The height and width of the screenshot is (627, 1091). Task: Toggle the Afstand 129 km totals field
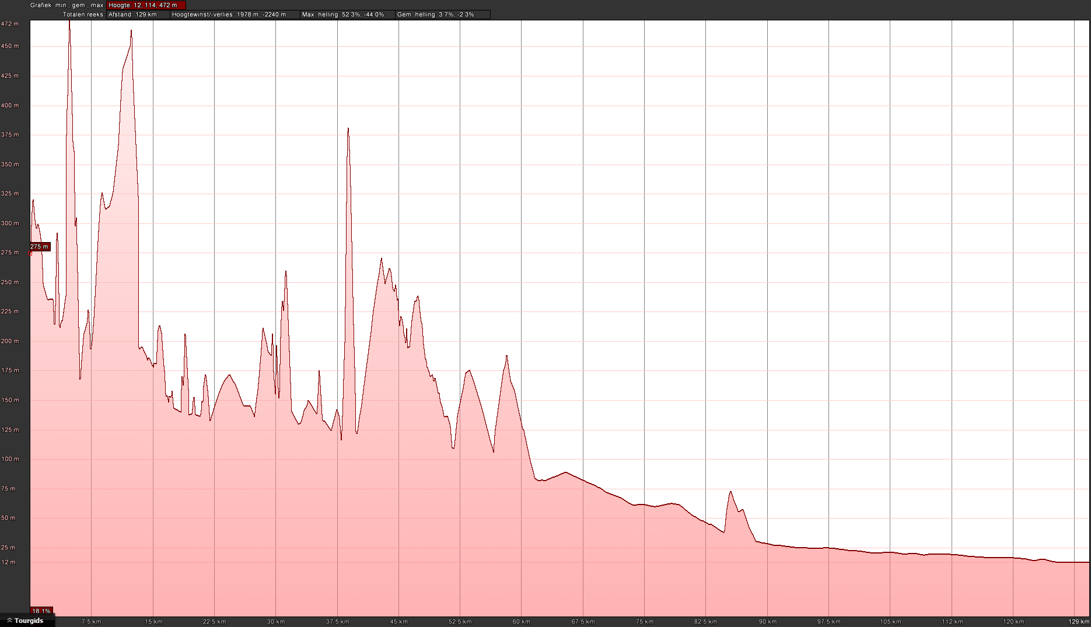coord(138,15)
